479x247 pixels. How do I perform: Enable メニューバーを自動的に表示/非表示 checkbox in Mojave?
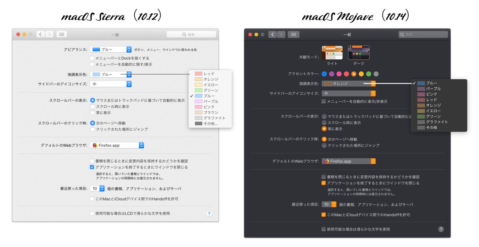coord(324,102)
